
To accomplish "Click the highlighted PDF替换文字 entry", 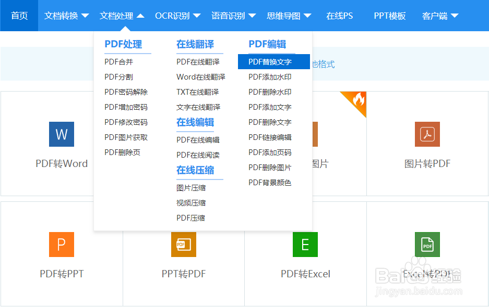I will 270,61.
